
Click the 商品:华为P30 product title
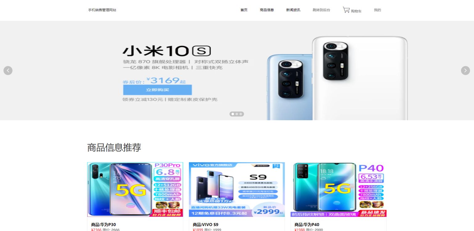click(x=103, y=225)
